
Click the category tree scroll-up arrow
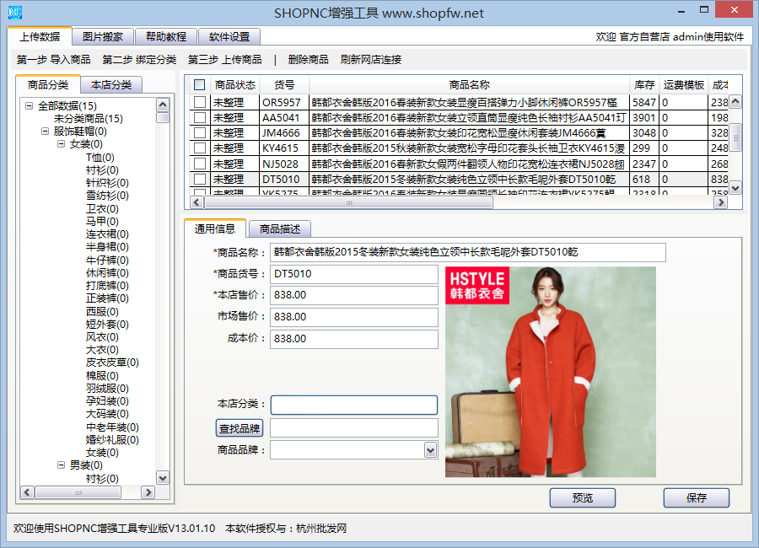[x=163, y=105]
